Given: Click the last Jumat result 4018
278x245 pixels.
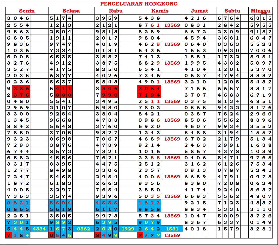Looking at the screenshot, I should point(195,229).
